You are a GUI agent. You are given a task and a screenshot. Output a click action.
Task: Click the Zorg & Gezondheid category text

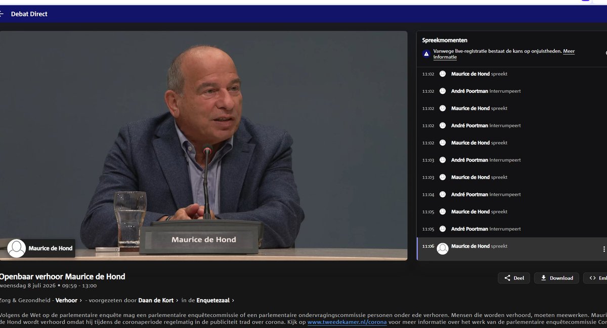(x=25, y=300)
